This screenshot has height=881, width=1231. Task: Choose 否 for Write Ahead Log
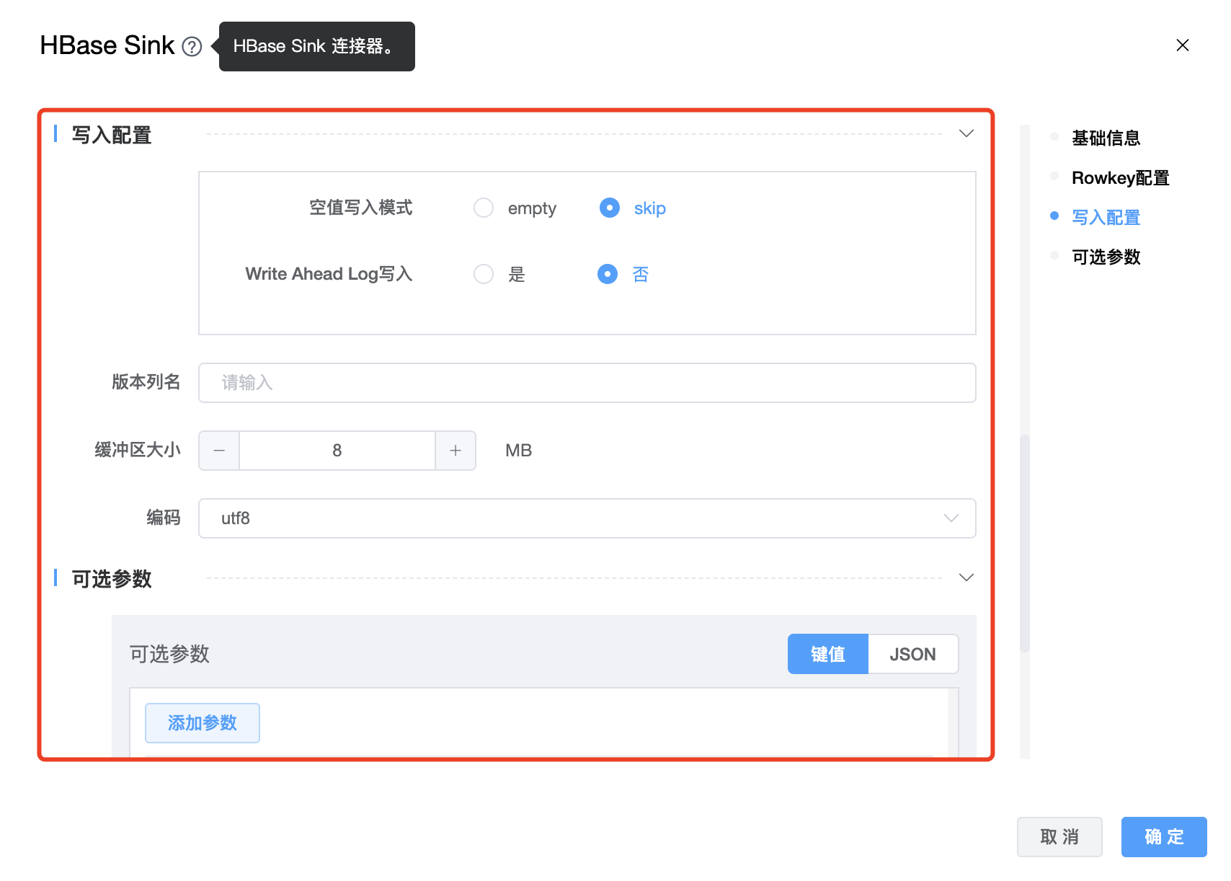point(608,274)
